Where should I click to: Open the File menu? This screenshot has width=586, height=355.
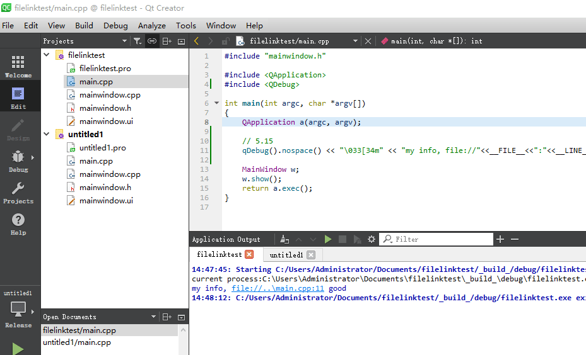(8, 25)
